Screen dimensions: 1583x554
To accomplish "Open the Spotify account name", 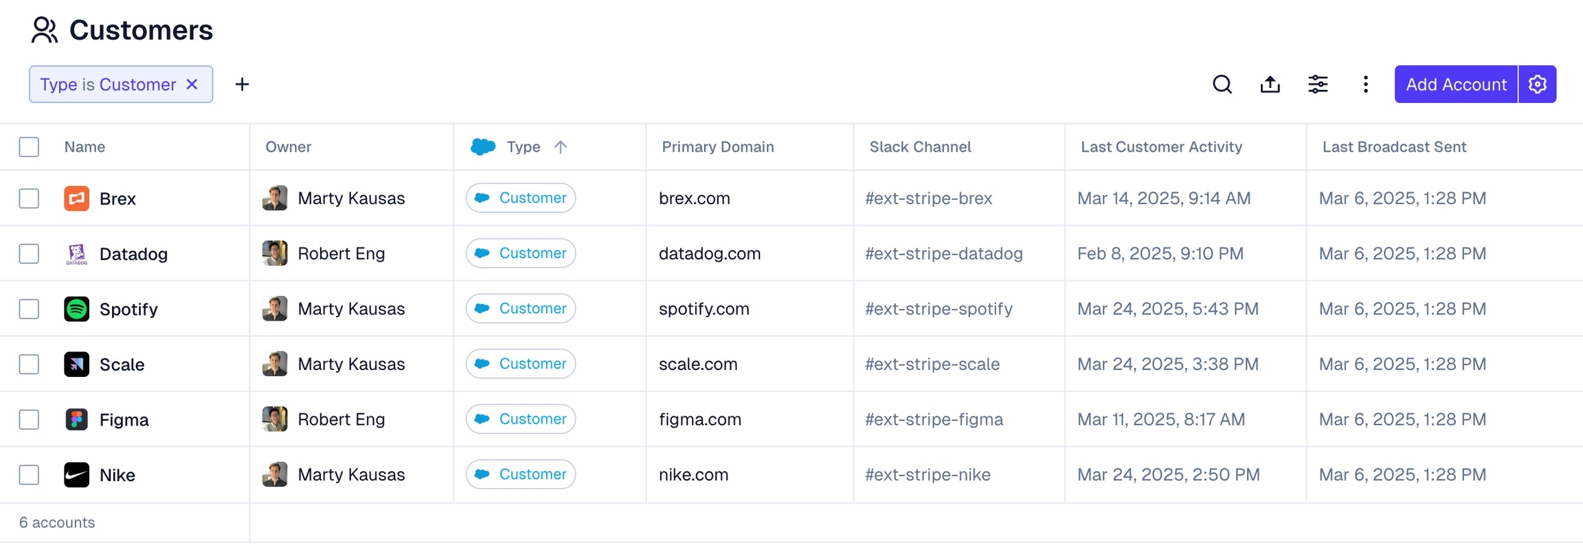I will (128, 310).
